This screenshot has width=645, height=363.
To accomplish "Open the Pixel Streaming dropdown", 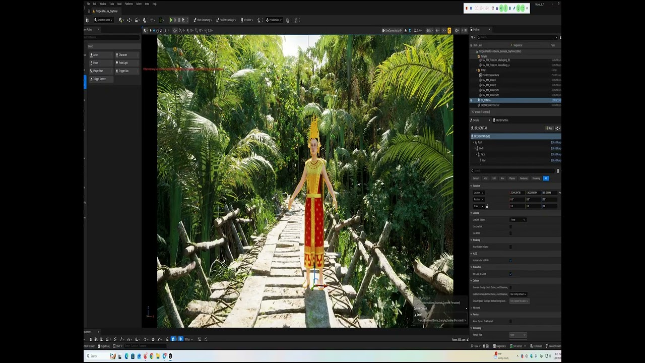I will (x=203, y=20).
